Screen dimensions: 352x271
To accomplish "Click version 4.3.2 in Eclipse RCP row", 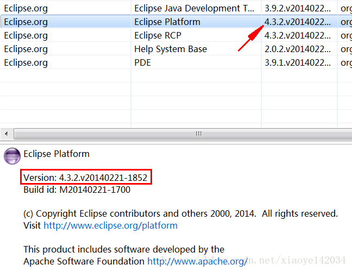I will click(298, 35).
